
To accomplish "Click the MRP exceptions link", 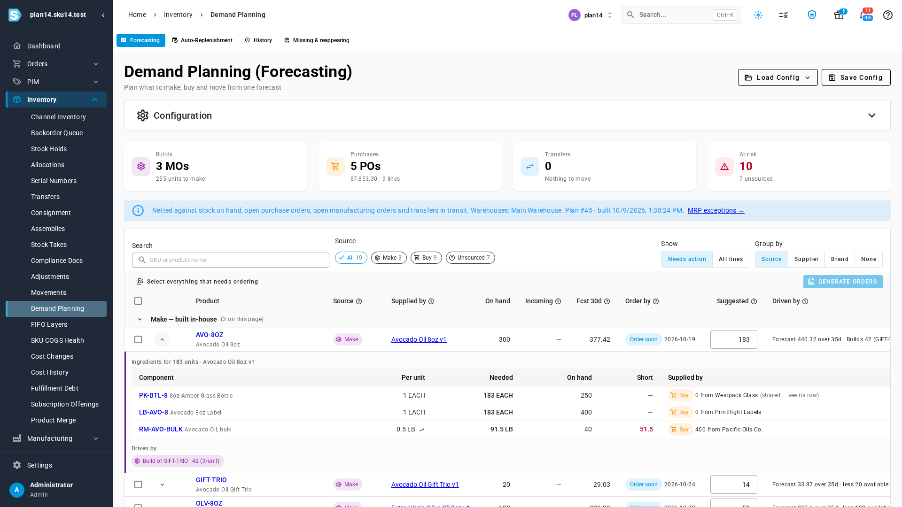I will (716, 211).
